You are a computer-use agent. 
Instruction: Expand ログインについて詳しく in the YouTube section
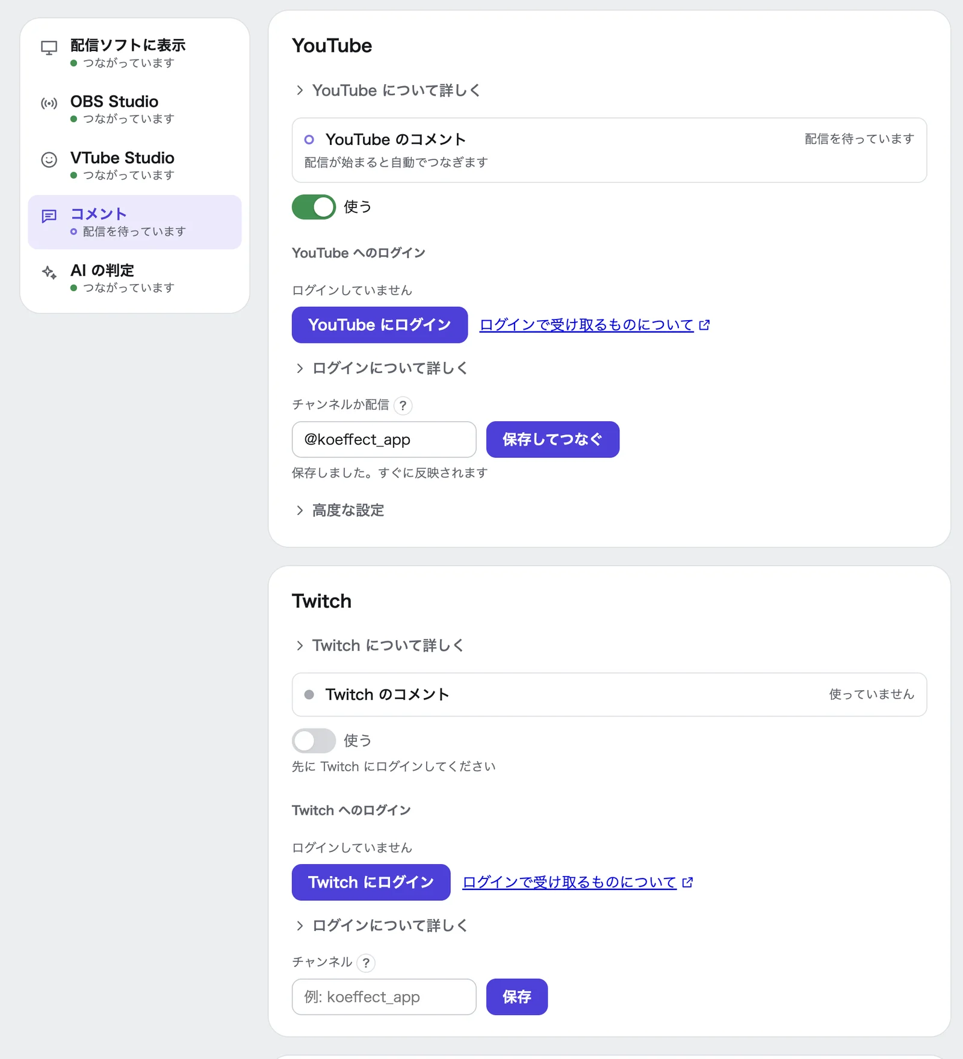point(381,368)
